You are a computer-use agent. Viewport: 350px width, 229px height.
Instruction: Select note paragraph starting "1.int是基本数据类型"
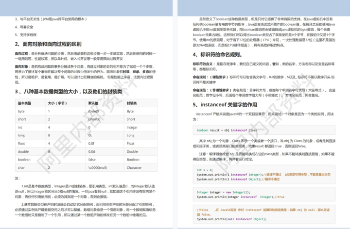pos(85,191)
